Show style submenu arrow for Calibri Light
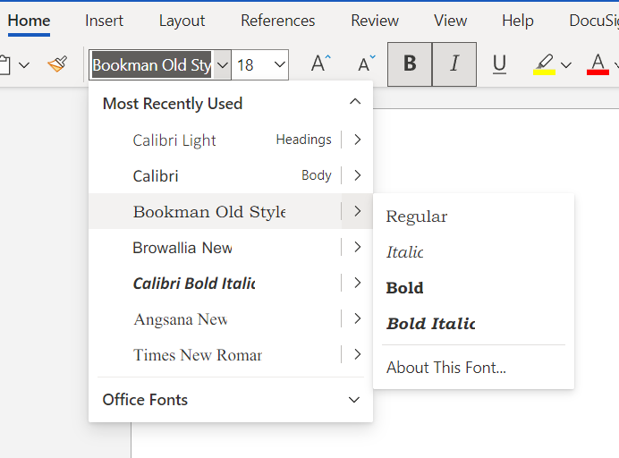Image resolution: width=619 pixels, height=458 pixels. pos(357,140)
